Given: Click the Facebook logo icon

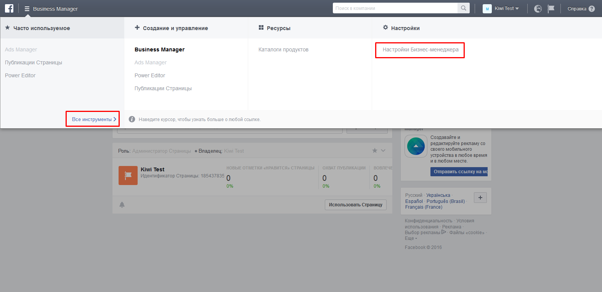Looking at the screenshot, I should (9, 8).
